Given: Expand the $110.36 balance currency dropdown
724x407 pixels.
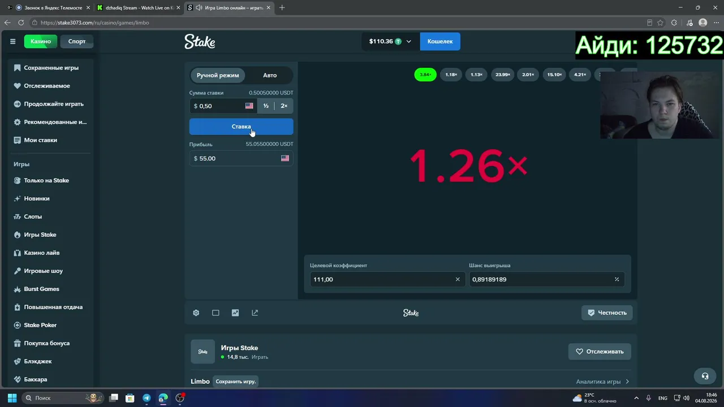Looking at the screenshot, I should (390, 41).
